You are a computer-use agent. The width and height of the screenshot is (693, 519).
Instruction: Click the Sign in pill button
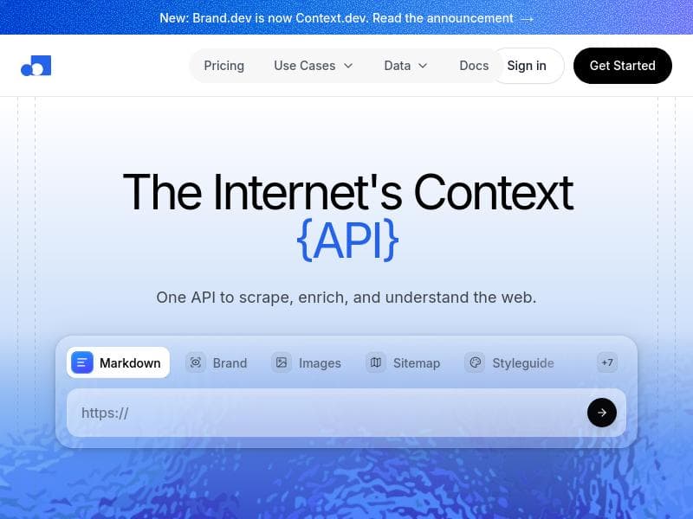(x=528, y=65)
